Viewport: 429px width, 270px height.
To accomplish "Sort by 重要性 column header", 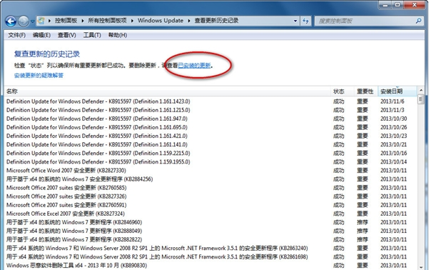I will click(365, 91).
